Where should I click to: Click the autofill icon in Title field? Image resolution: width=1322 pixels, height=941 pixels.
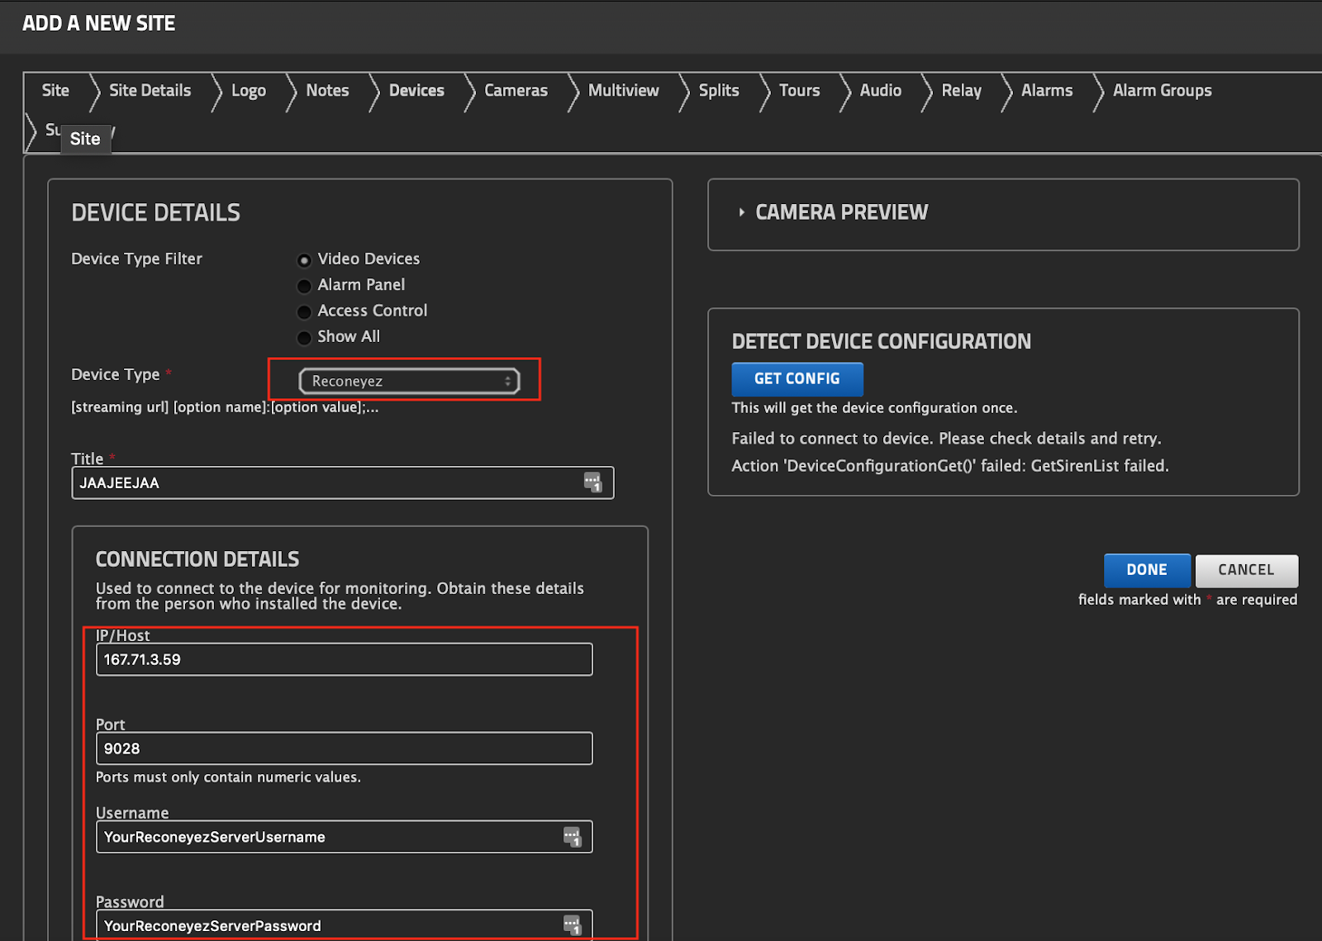(x=593, y=482)
